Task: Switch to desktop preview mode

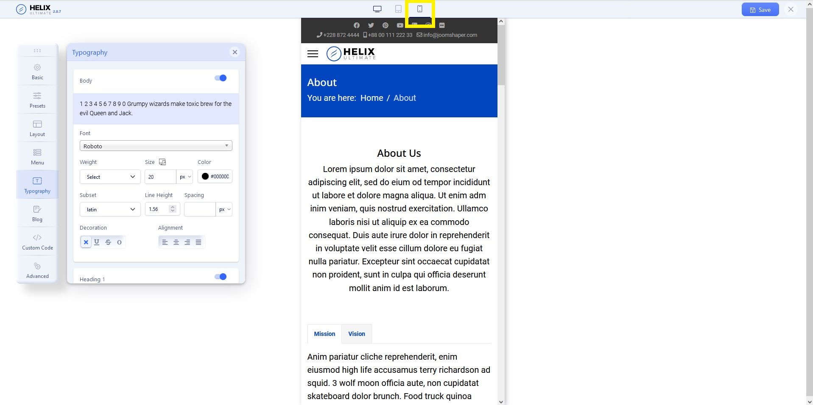Action: 377,8
